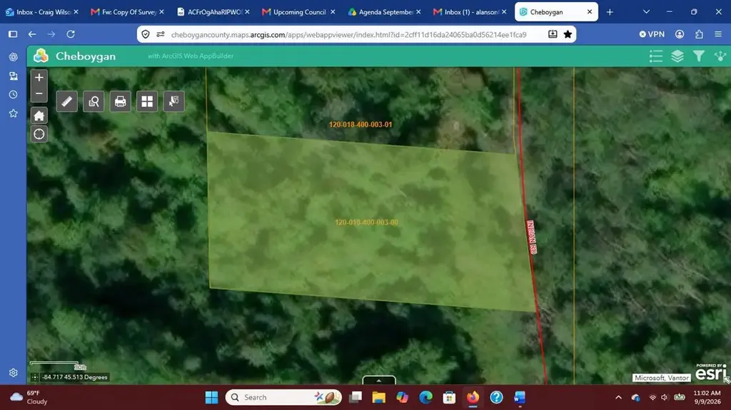731x410 pixels.
Task: Return map to default home extent
Action: pyautogui.click(x=39, y=115)
